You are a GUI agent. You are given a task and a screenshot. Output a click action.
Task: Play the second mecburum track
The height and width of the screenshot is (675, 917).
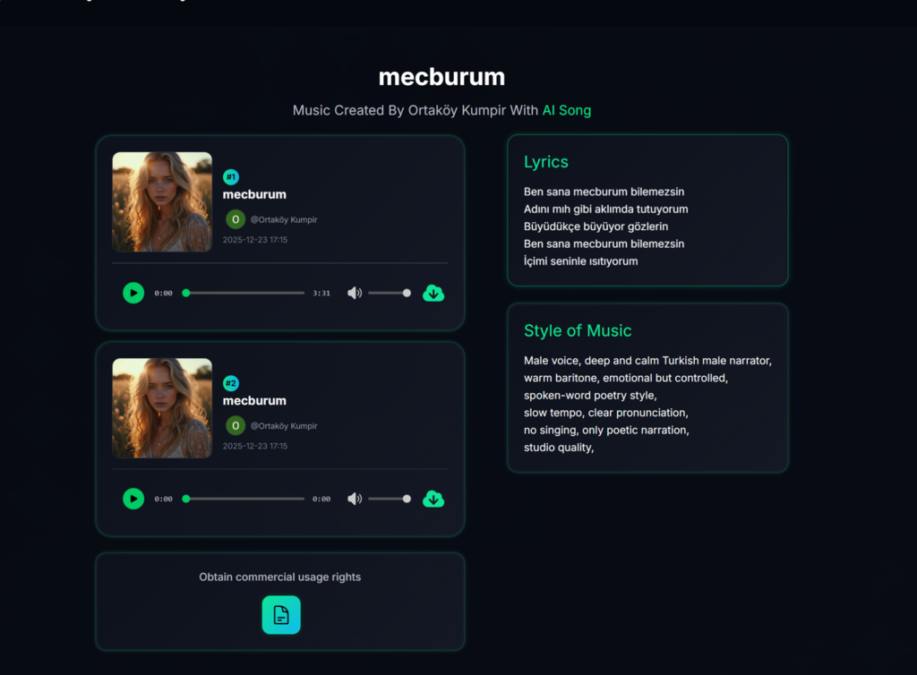[x=133, y=499]
